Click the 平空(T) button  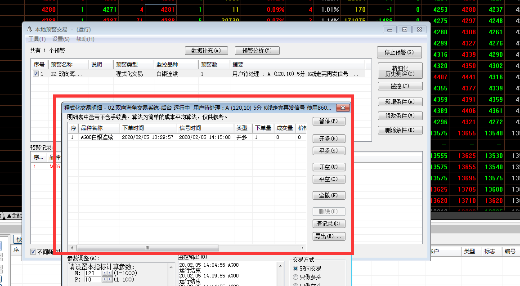tap(329, 179)
